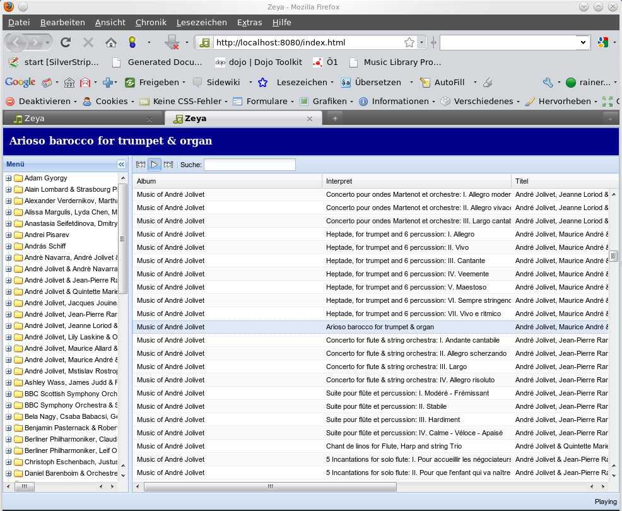Click the previous track button
The image size is (622, 511).
click(x=141, y=165)
